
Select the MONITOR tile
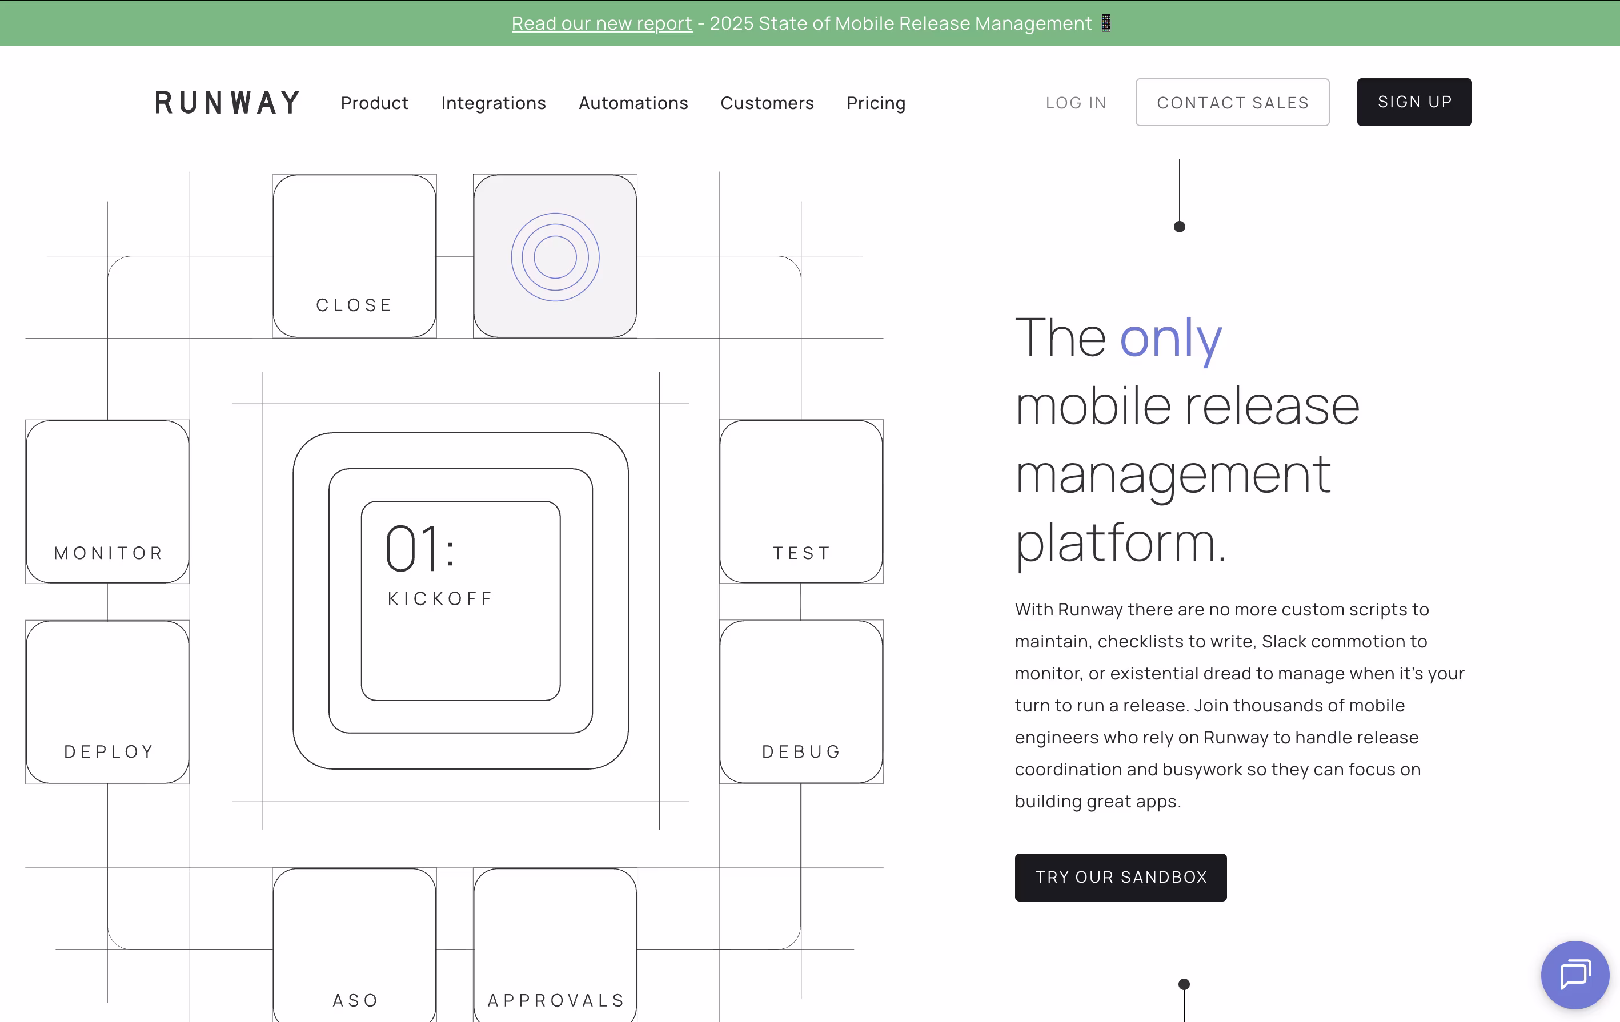tap(107, 502)
